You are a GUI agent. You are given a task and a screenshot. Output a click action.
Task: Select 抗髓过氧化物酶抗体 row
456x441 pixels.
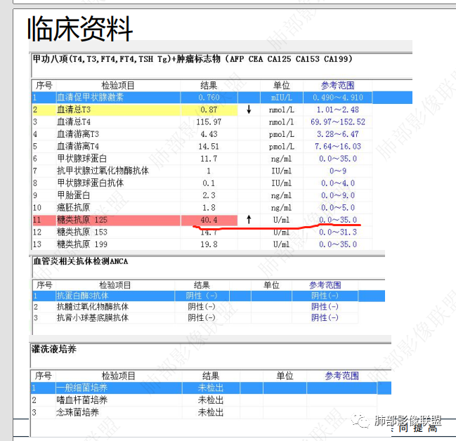click(x=195, y=307)
